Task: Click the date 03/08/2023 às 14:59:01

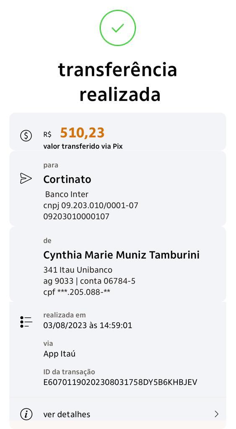Action: 88,325
